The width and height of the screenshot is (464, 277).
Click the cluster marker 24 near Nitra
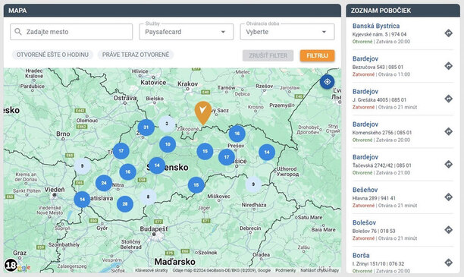104,183
